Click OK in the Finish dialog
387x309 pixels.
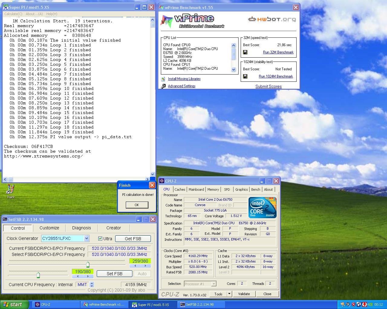pyautogui.click(x=137, y=205)
